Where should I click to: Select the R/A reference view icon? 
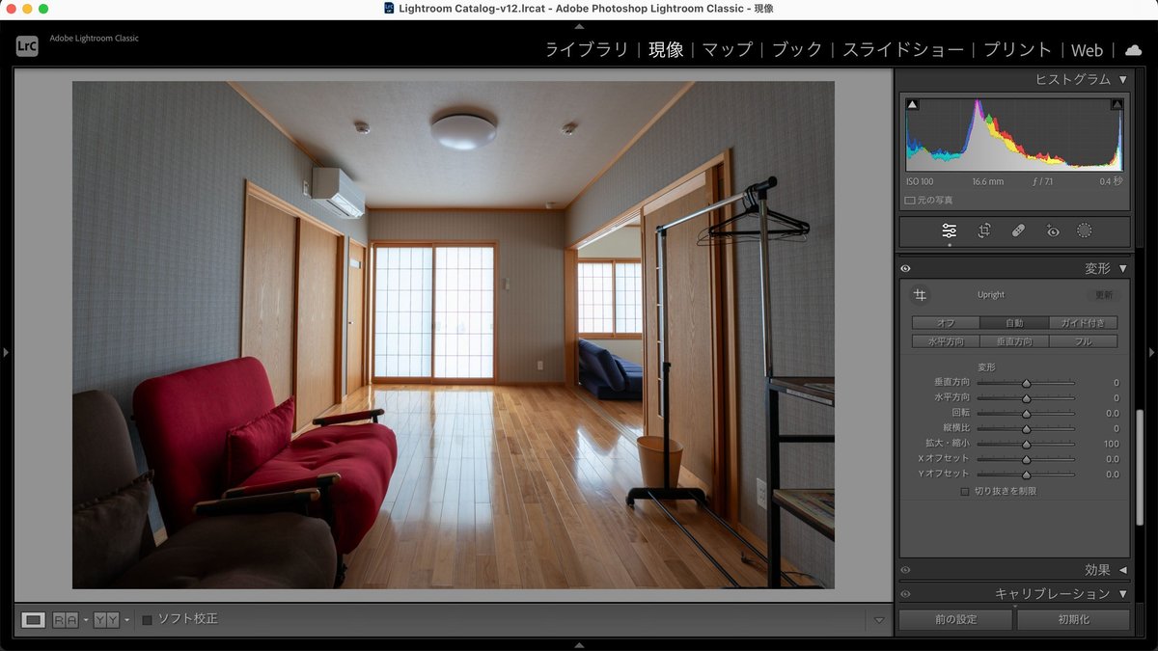66,619
